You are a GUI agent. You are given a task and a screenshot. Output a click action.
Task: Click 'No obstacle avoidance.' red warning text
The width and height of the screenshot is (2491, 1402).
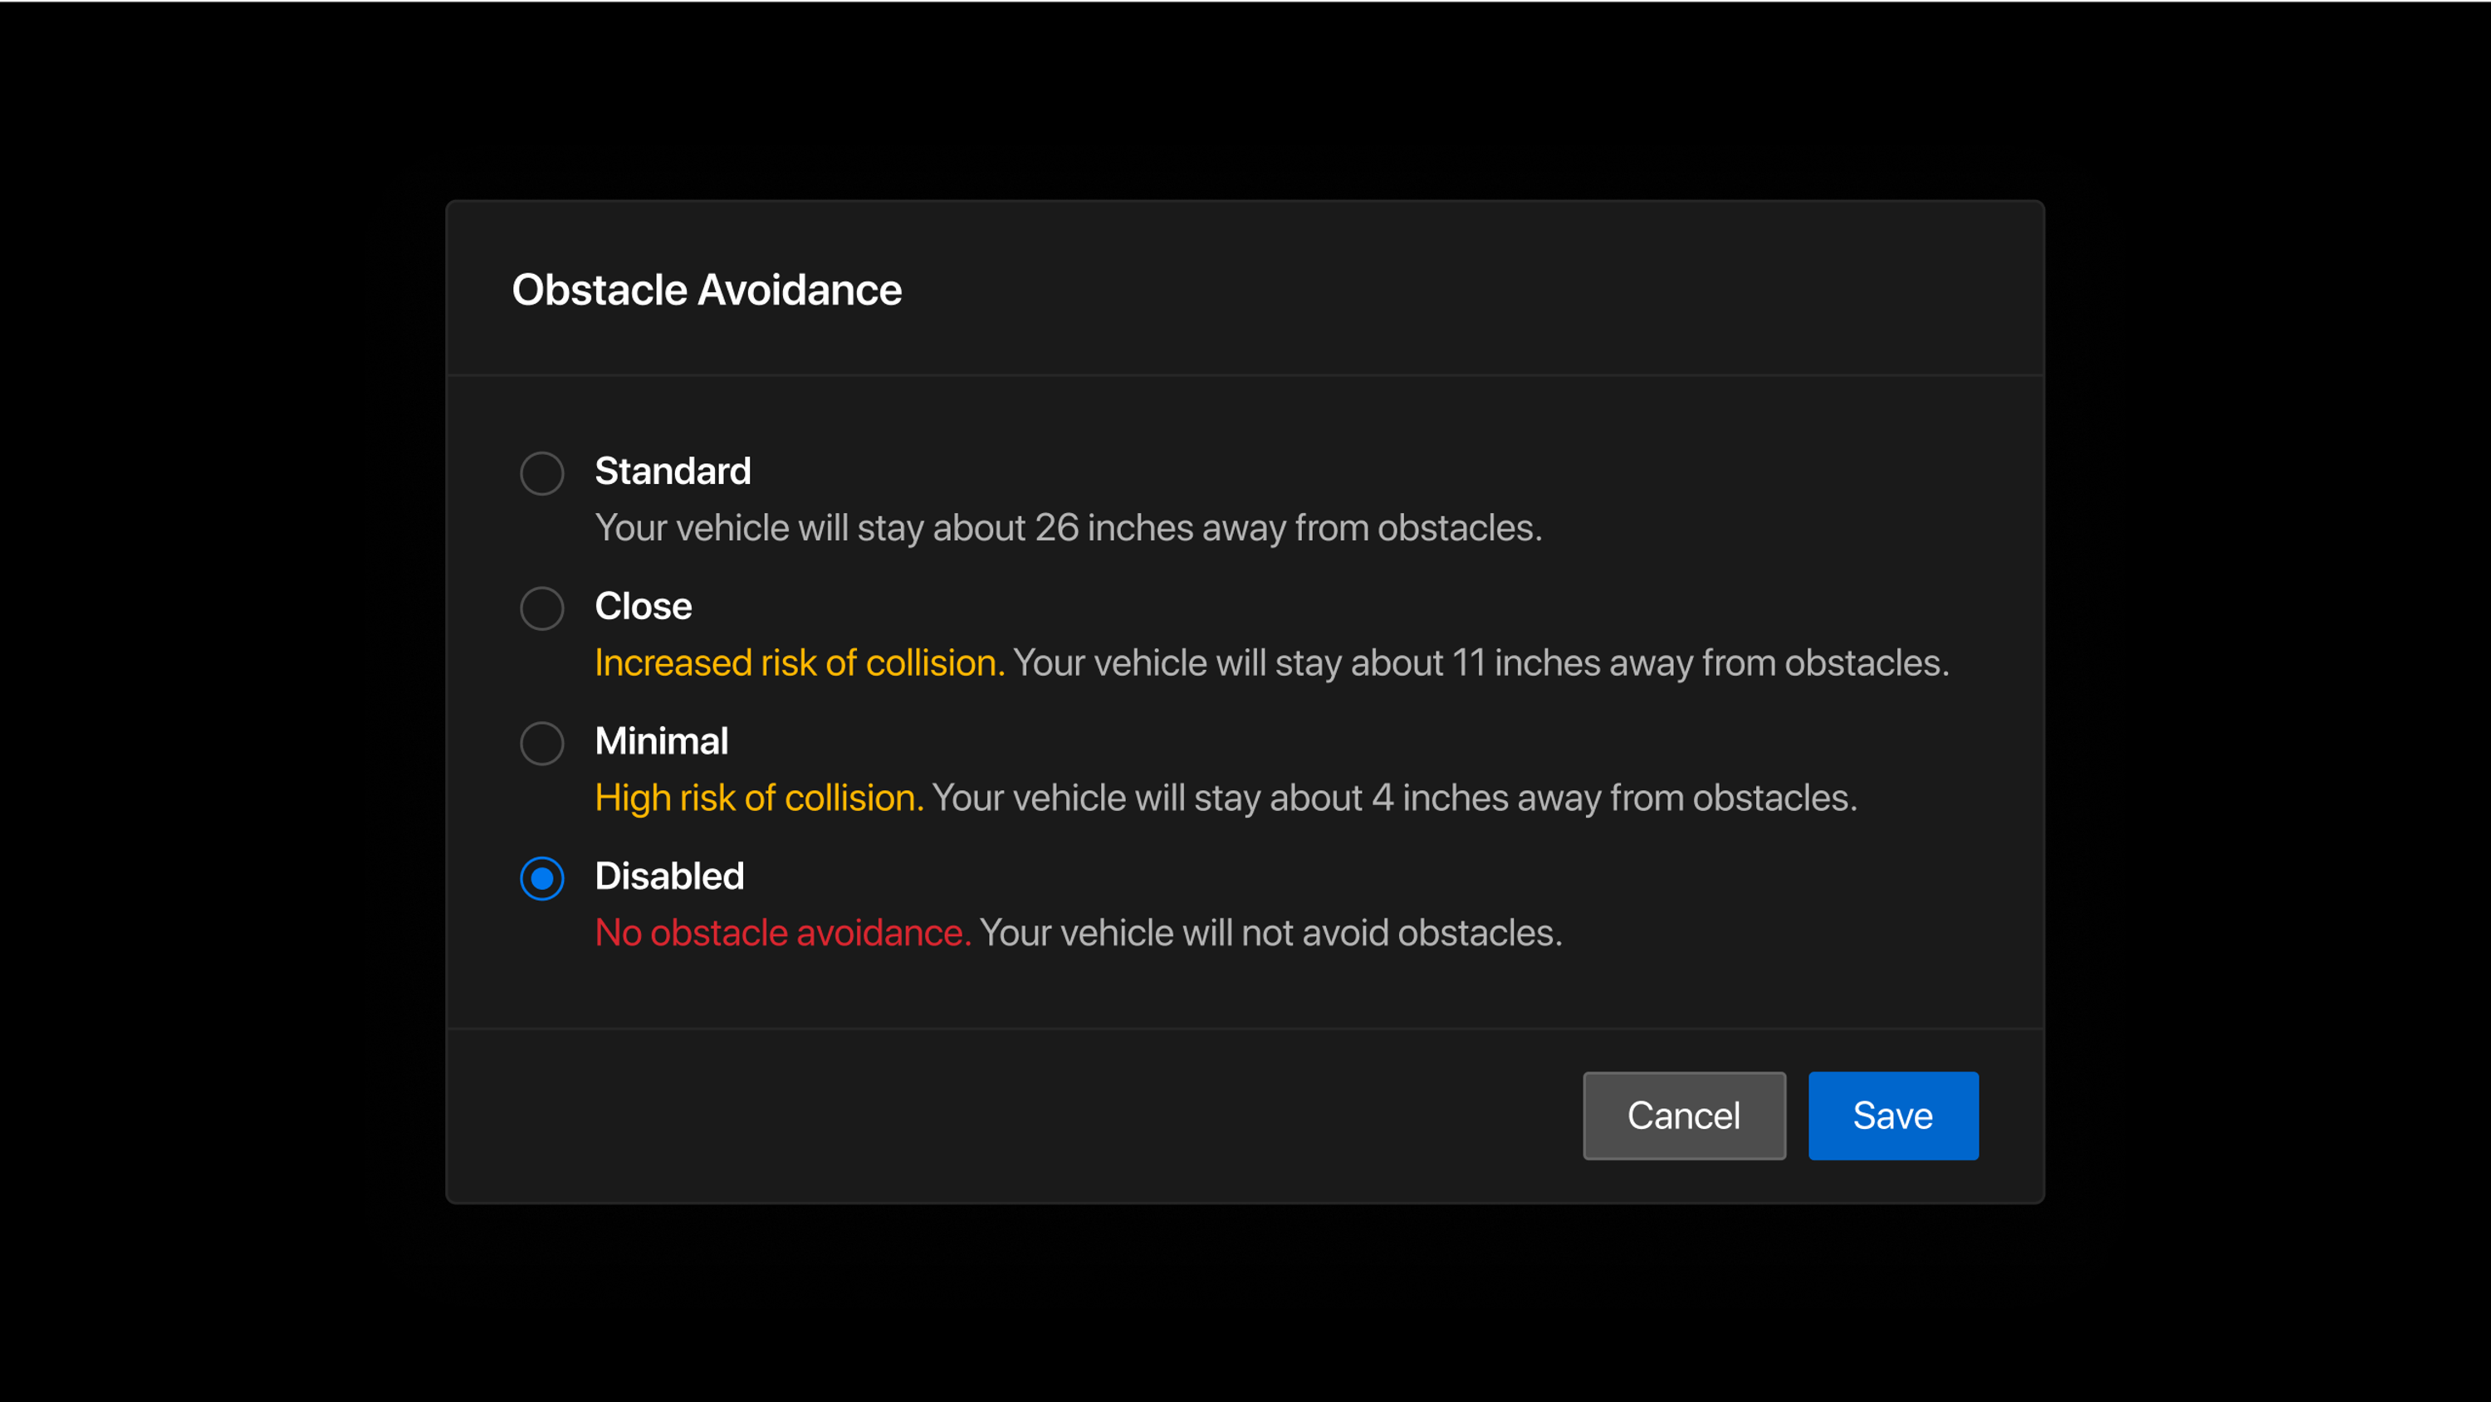(782, 932)
